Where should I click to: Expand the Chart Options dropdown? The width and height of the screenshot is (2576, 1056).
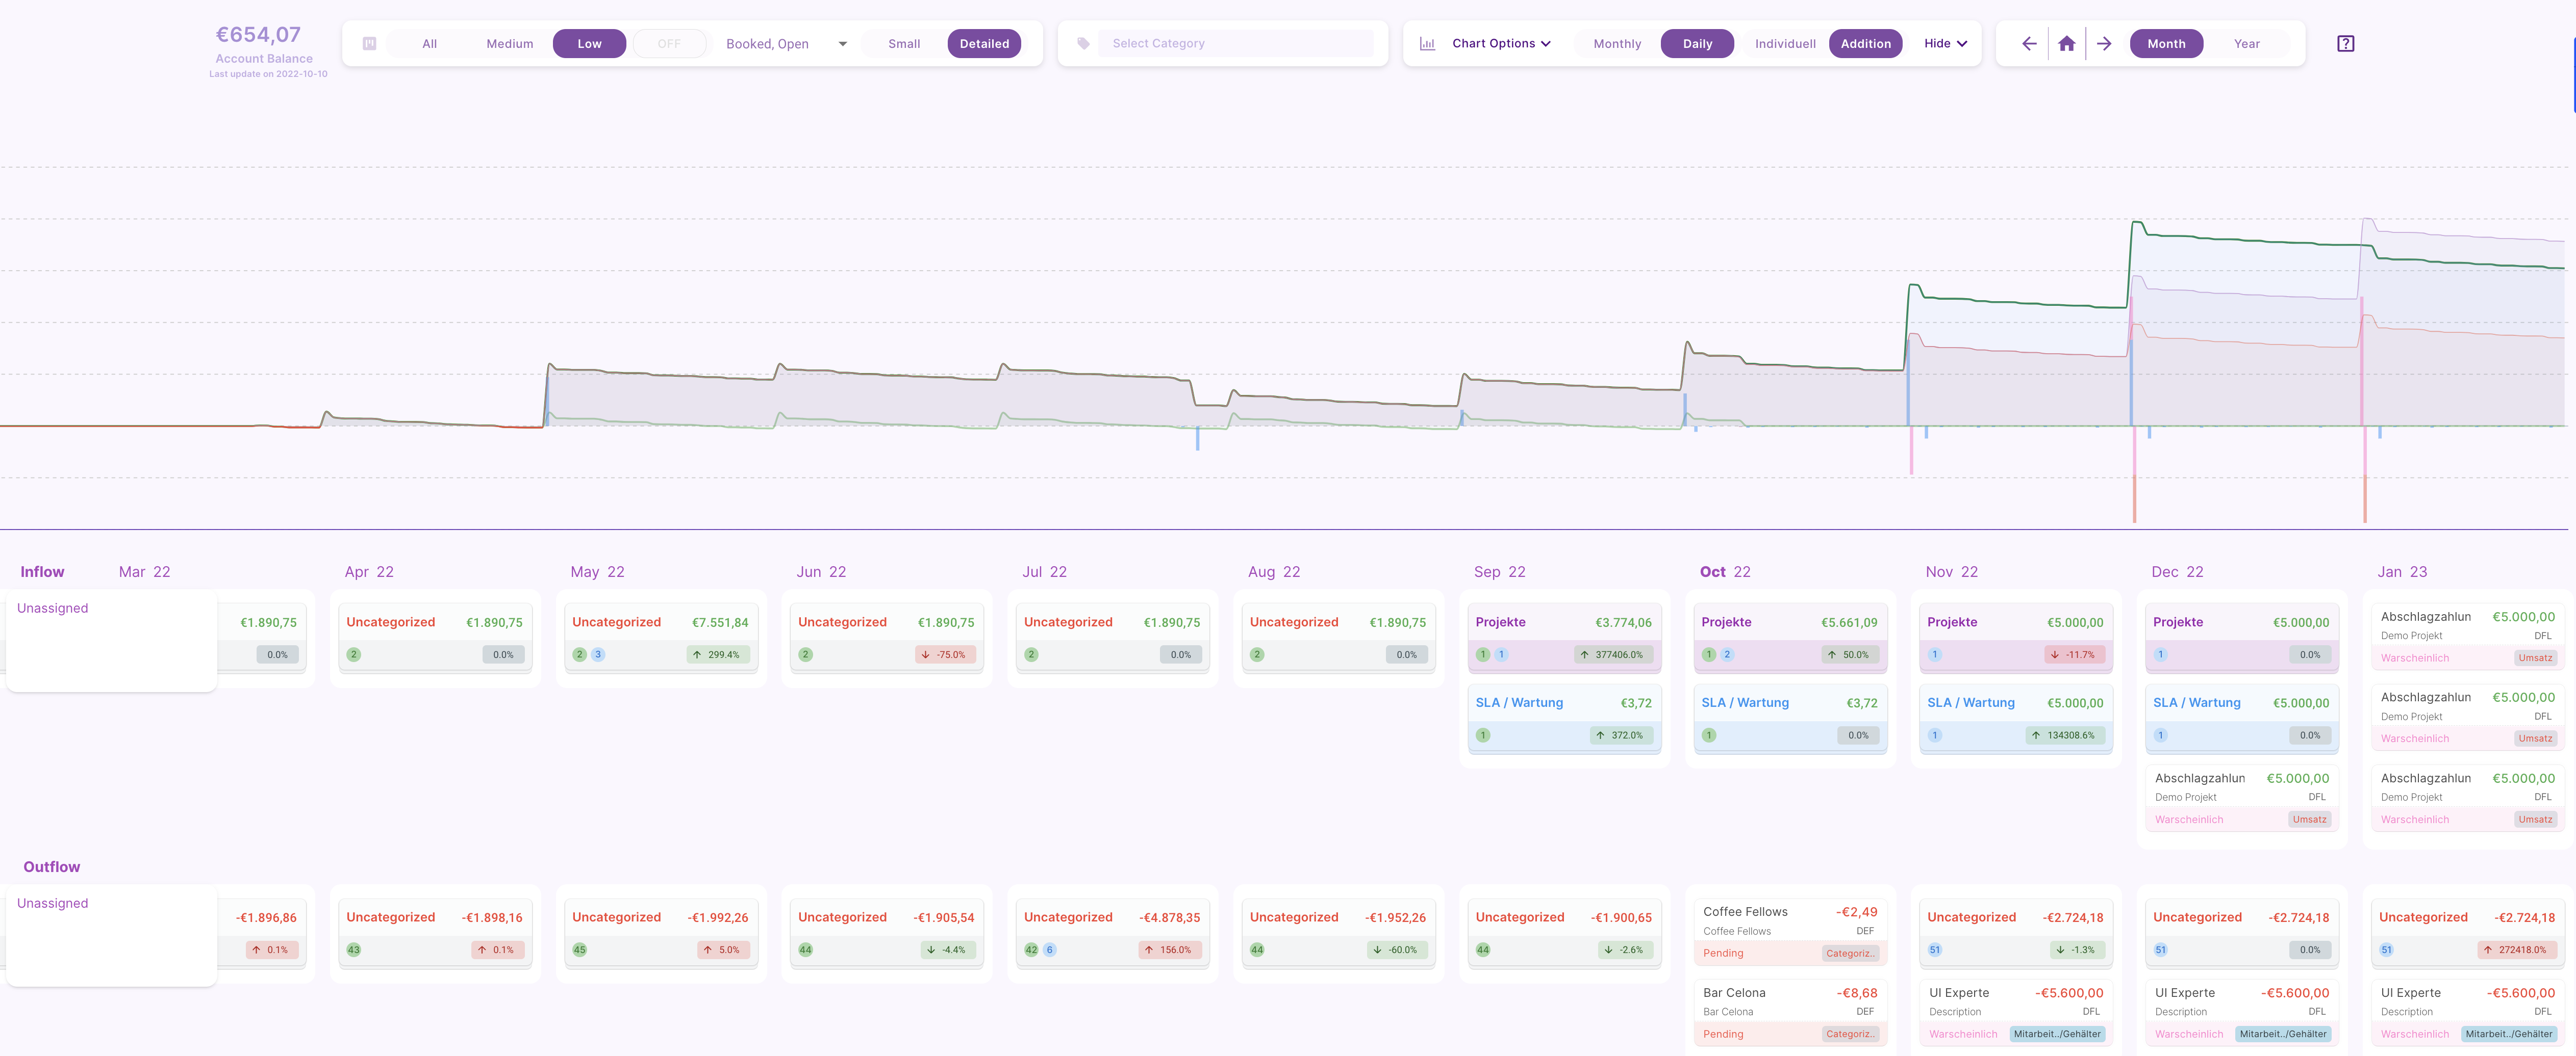[1501, 44]
